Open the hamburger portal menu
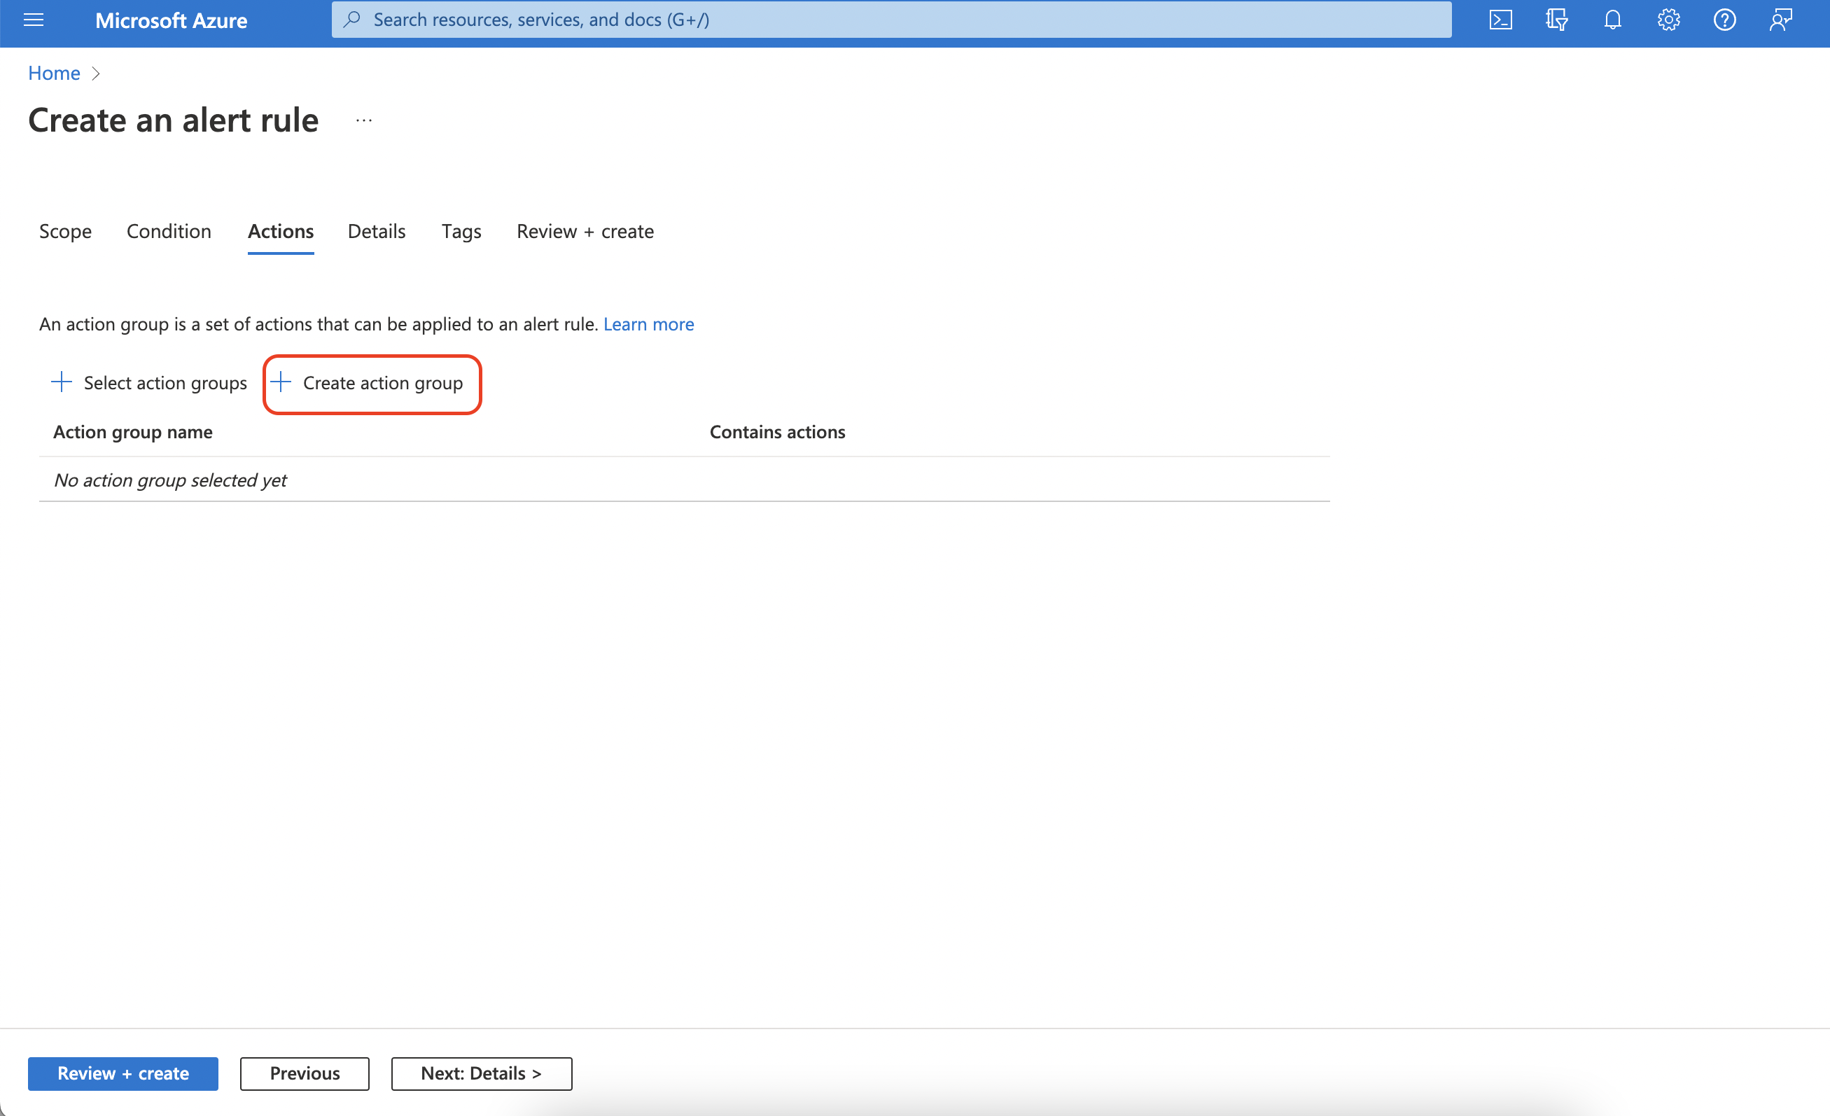 click(x=34, y=20)
